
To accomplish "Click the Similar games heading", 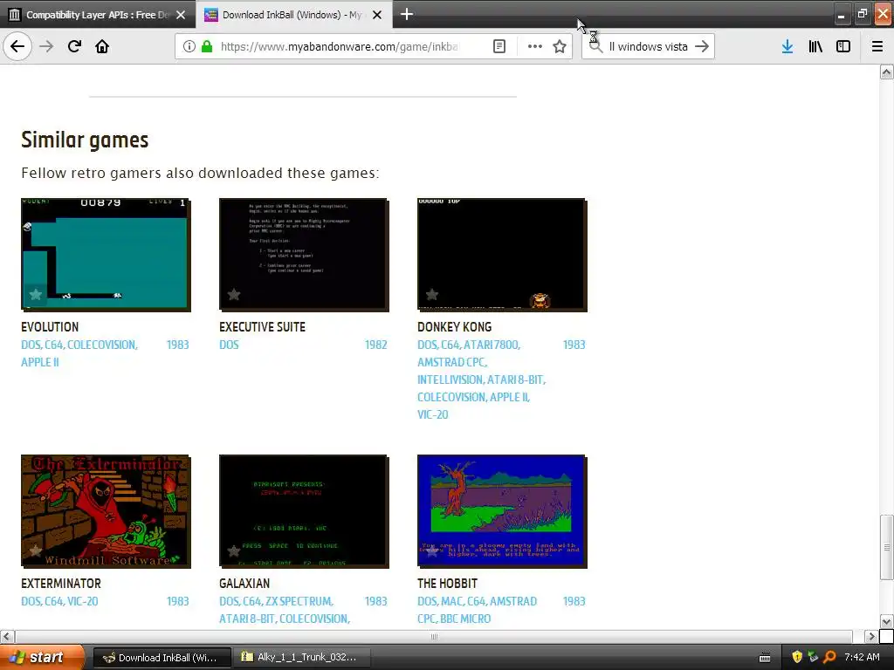I will (x=85, y=140).
